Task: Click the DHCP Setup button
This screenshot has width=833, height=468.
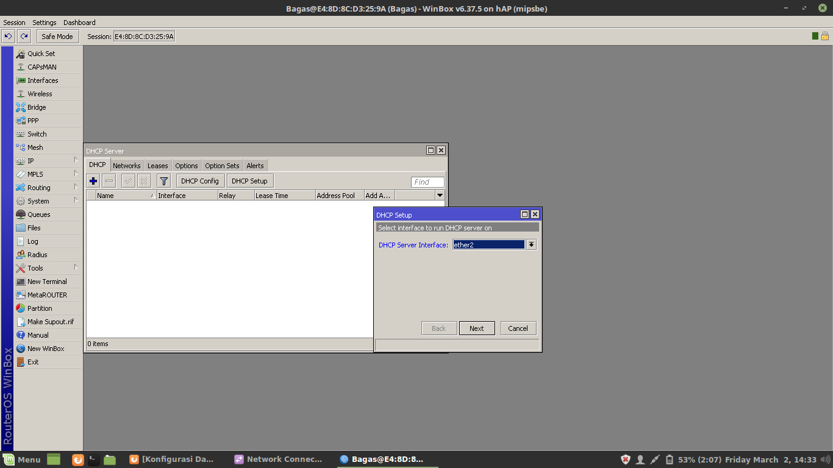Action: [x=250, y=181]
